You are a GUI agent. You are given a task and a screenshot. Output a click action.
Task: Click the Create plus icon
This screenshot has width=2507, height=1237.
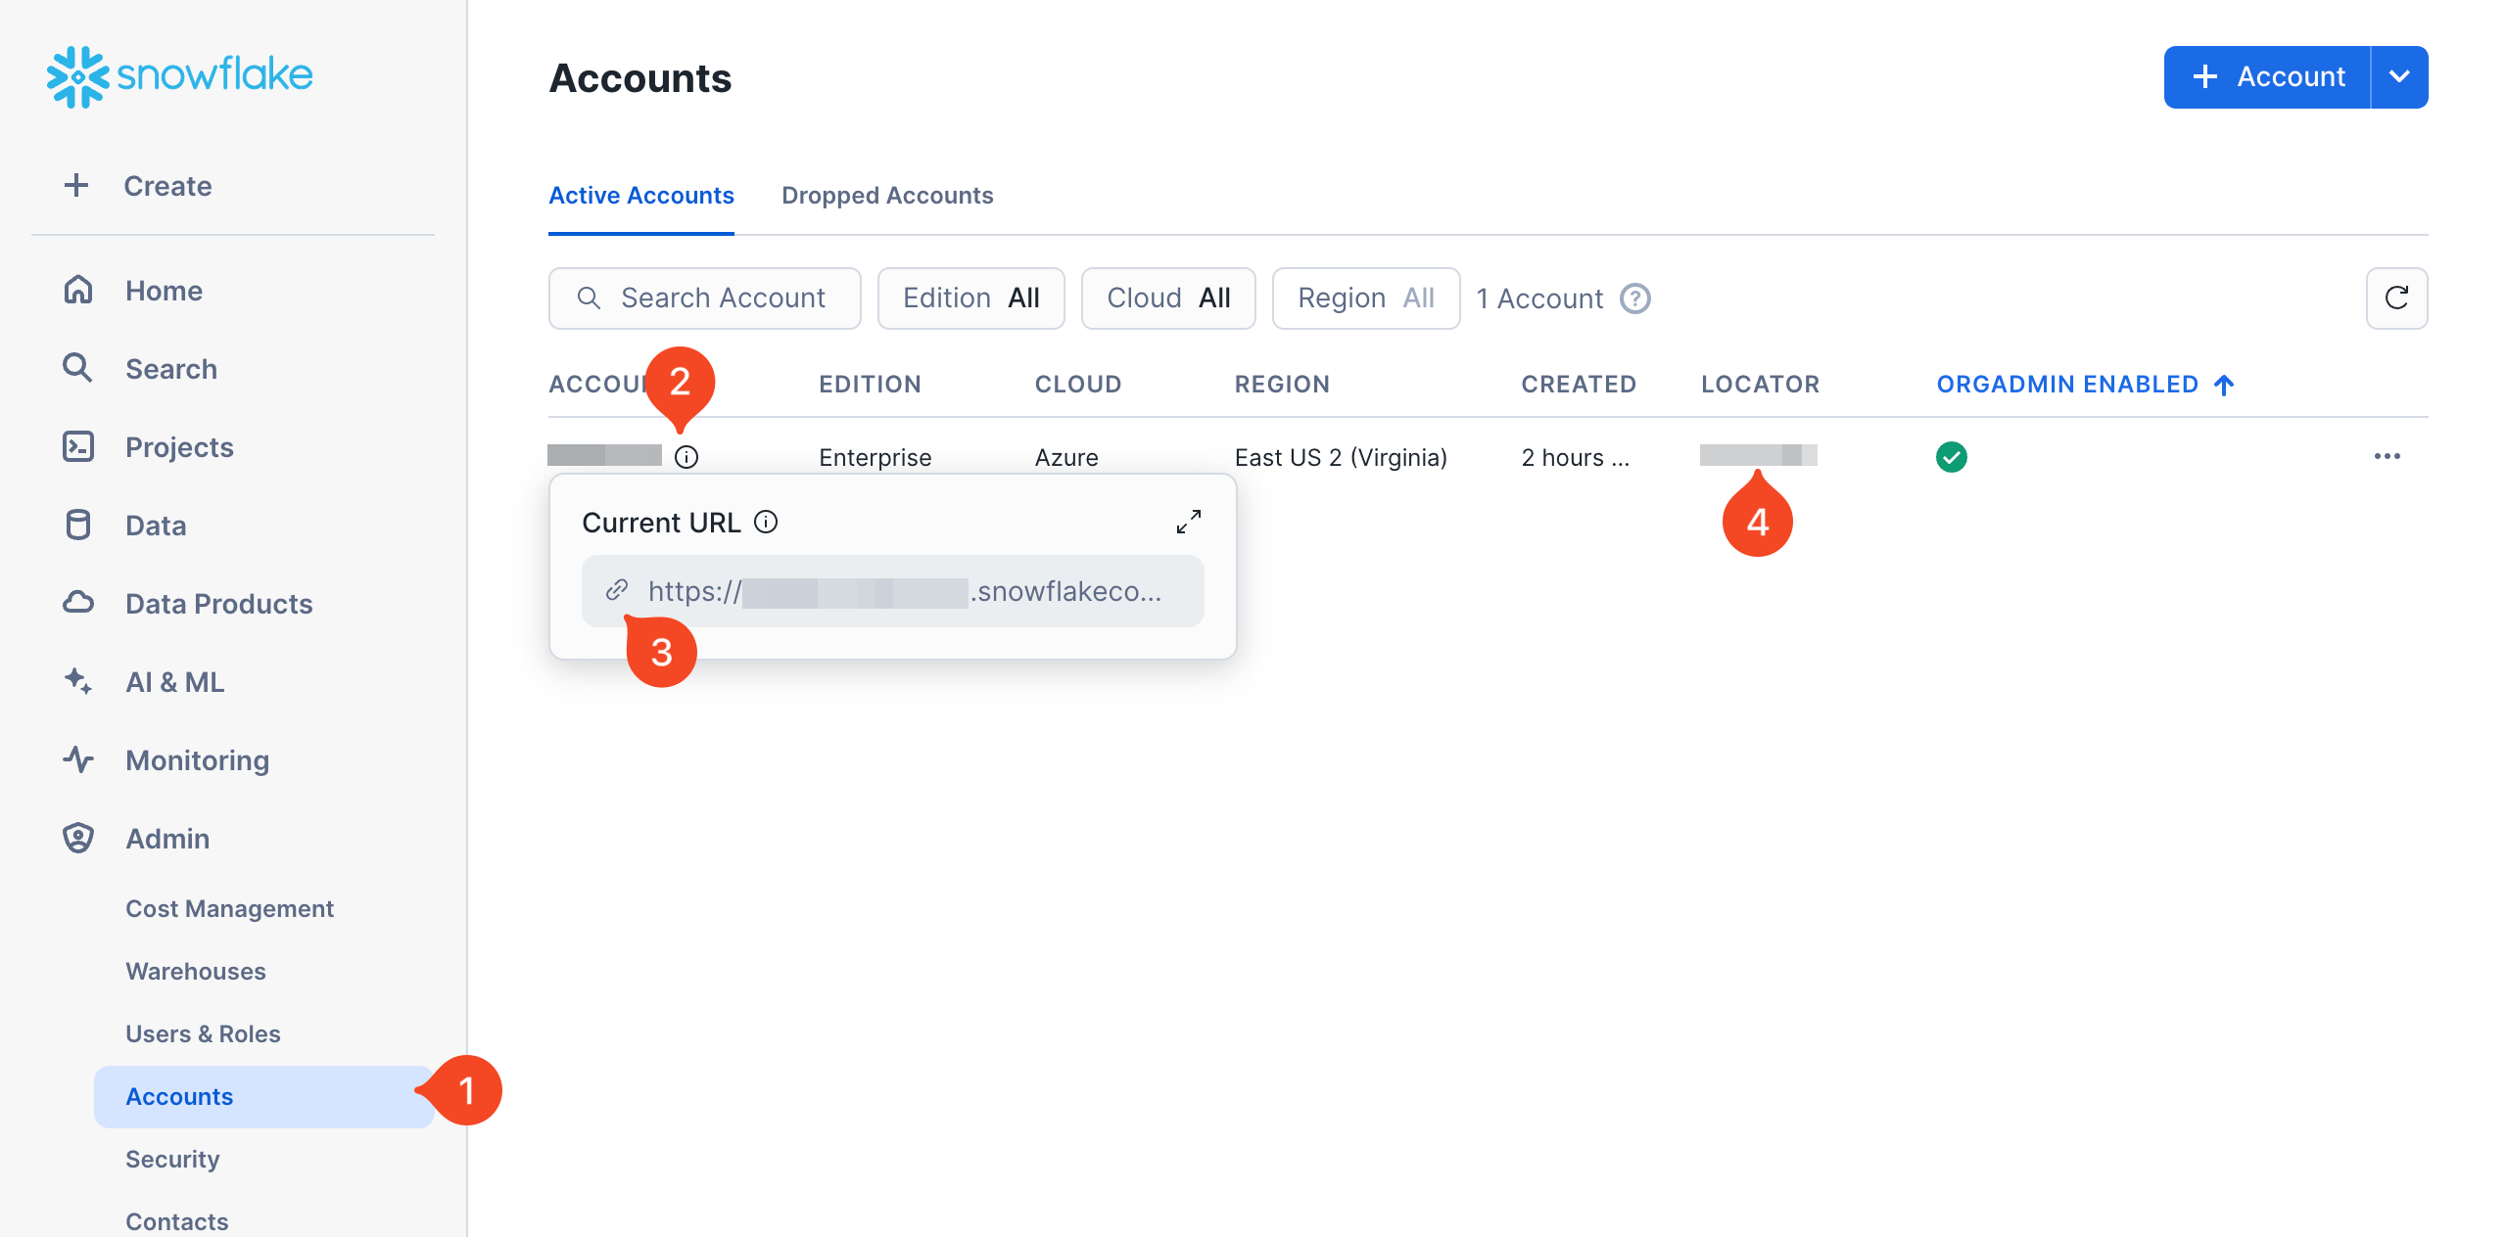tap(76, 185)
